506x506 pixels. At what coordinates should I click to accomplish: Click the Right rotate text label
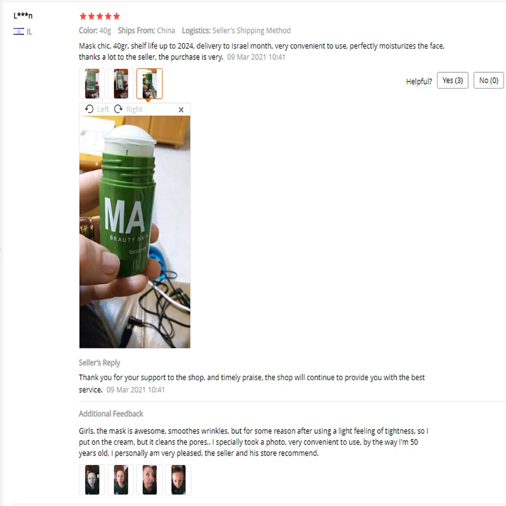click(x=134, y=109)
